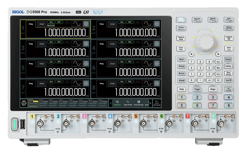247x153 pixels.
Task: Open channel 1 Sine waveform selector
Action: (51, 22)
